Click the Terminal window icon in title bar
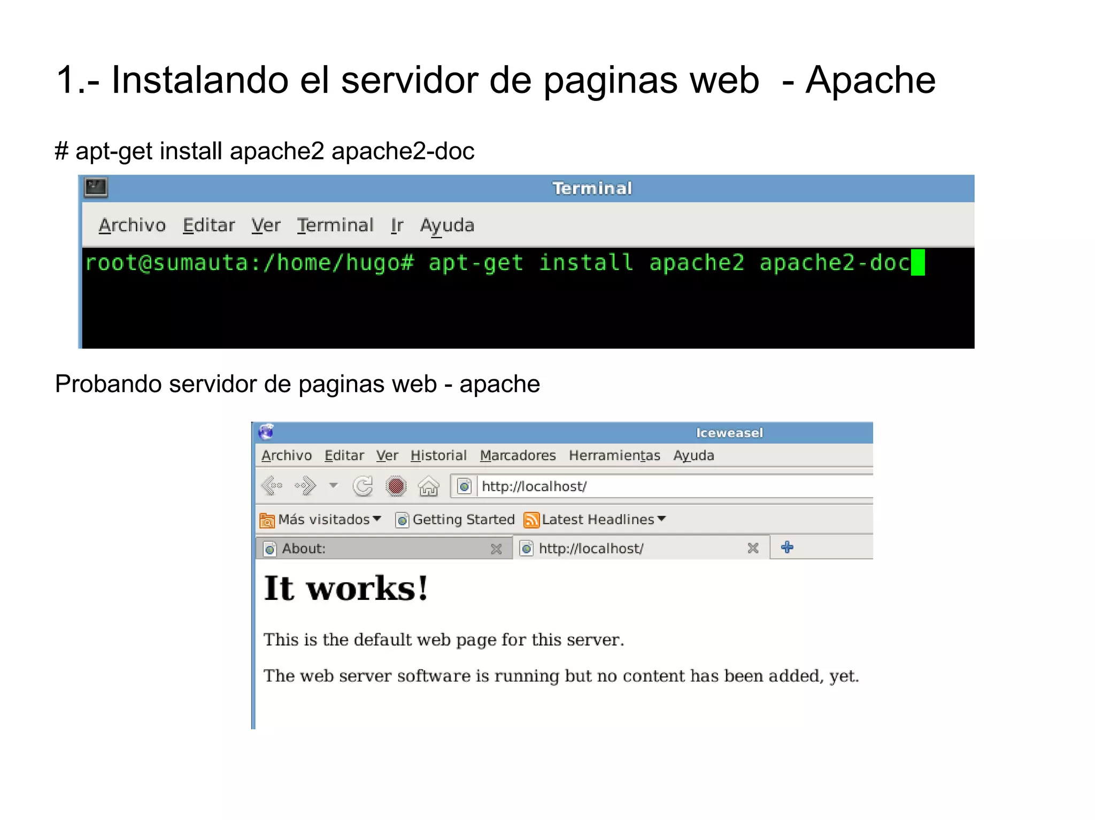Screen dimensions: 1095x820 pos(96,188)
